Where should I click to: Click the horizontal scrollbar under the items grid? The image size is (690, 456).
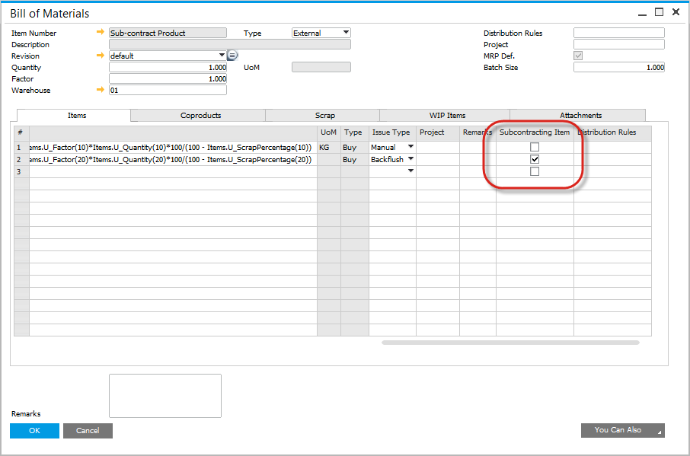(510, 343)
